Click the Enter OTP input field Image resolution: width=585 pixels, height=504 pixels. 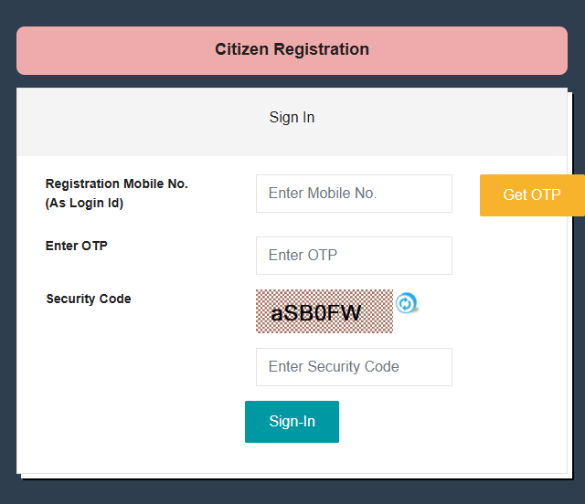coord(354,256)
